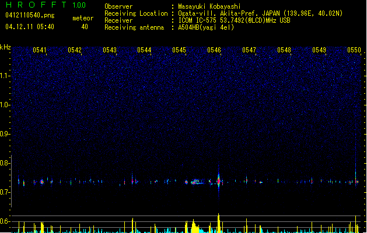The height and width of the screenshot is (233, 367).
Task: Click the wide yellow amplitude burst after 0545
Action: (194, 226)
